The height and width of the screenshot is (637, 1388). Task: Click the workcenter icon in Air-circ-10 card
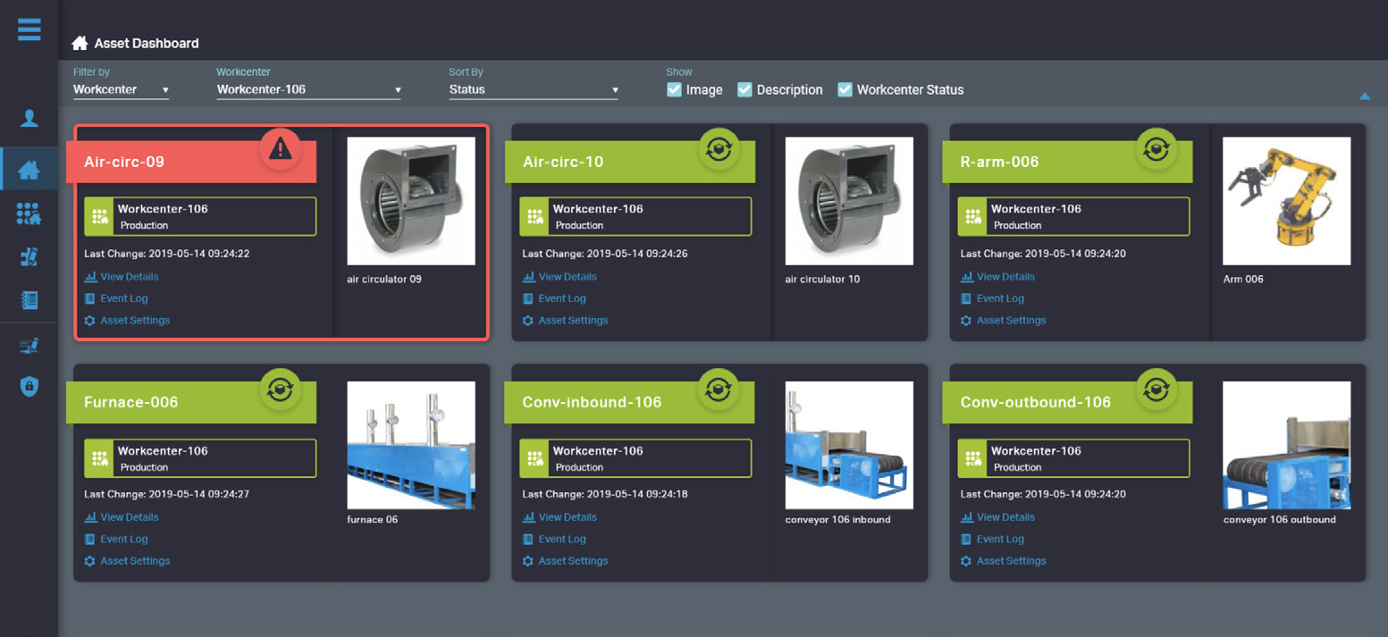[534, 216]
